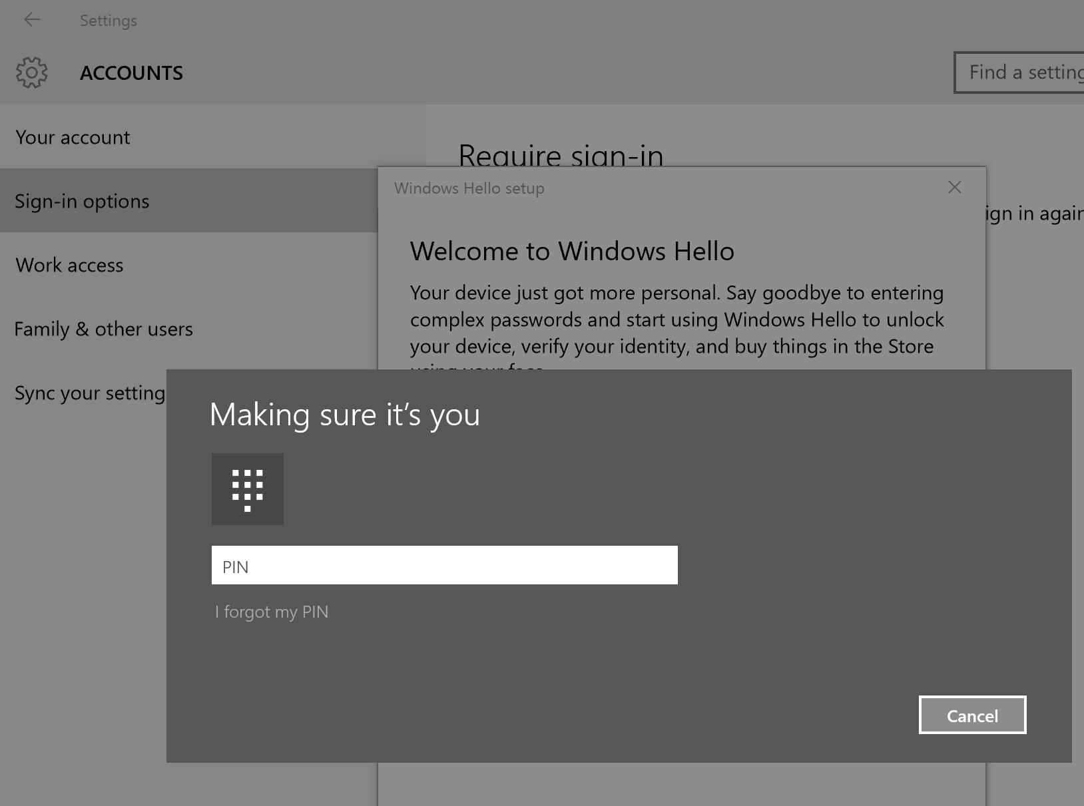Click the Welcome to Windows Hello heading
The image size is (1084, 806).
coord(572,251)
